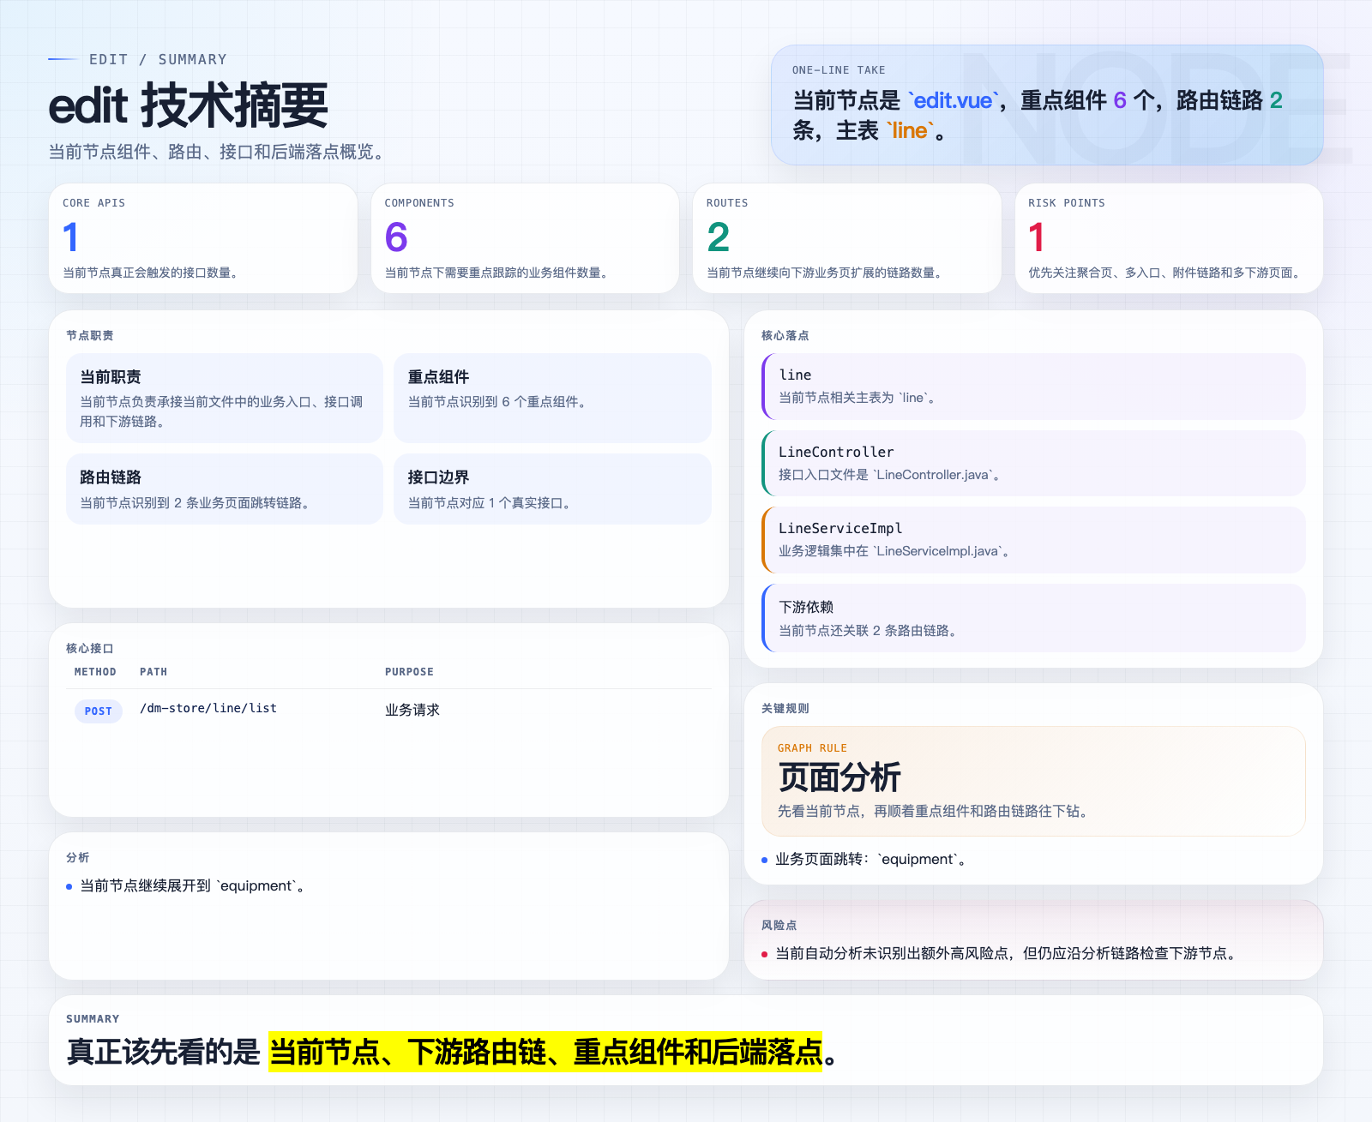Select the RISK POINTS stat card
This screenshot has width=1372, height=1122.
1169,238
